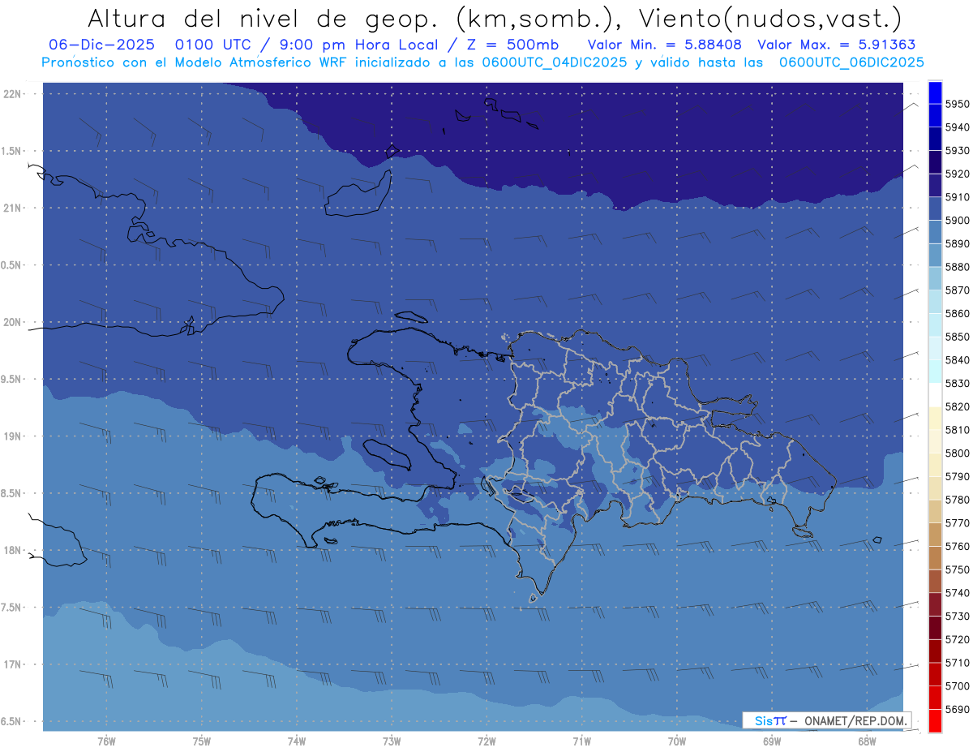Viewport: 973px width, 752px height.
Task: Click the colorbar label 5930
Action: point(958,151)
